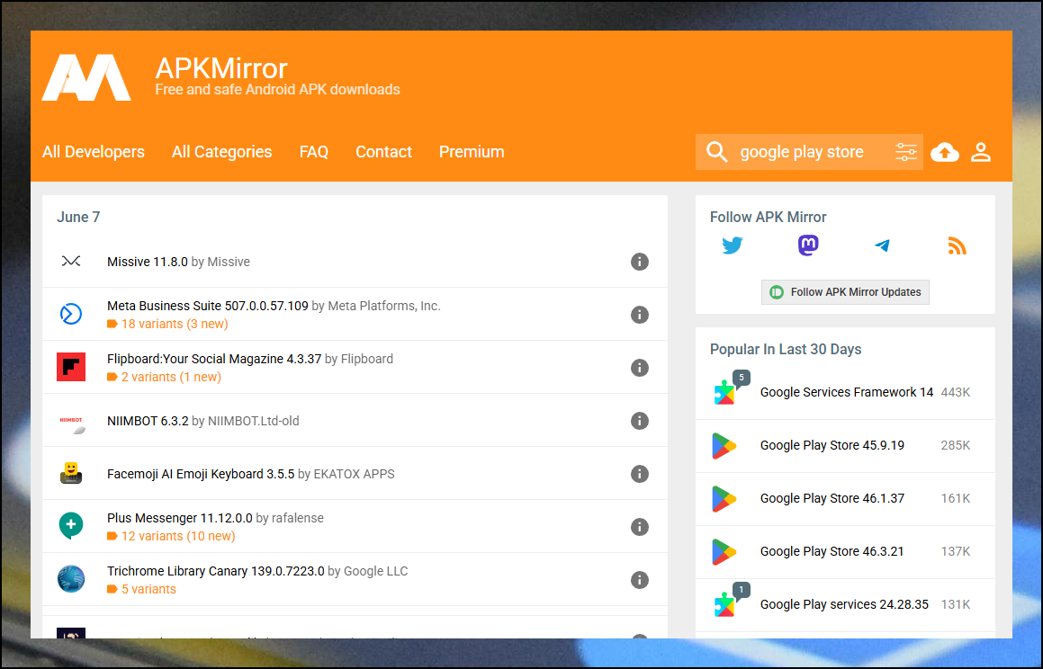Image resolution: width=1043 pixels, height=669 pixels.
Task: Click the search magnifier icon
Action: (716, 151)
